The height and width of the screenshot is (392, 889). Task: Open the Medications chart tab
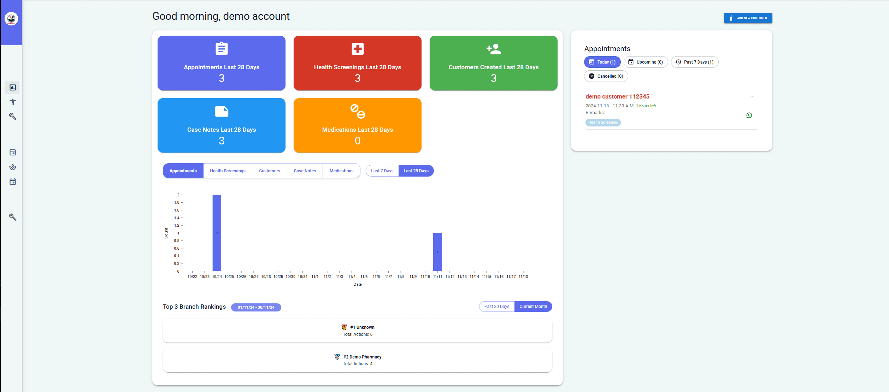(x=341, y=171)
